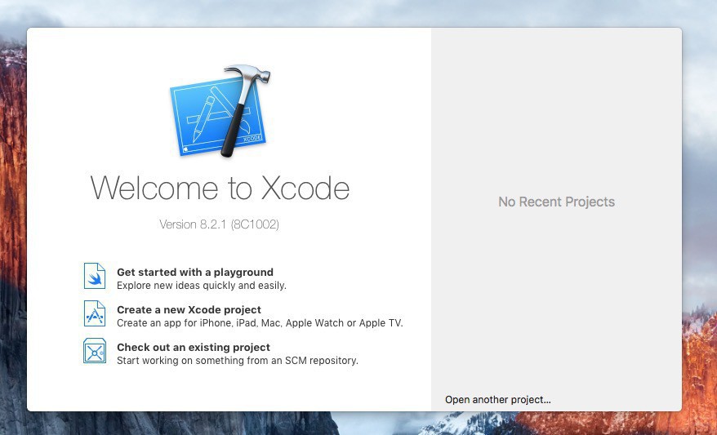Choose "Create a new Xcode project"
The height and width of the screenshot is (435, 717).
coord(189,310)
